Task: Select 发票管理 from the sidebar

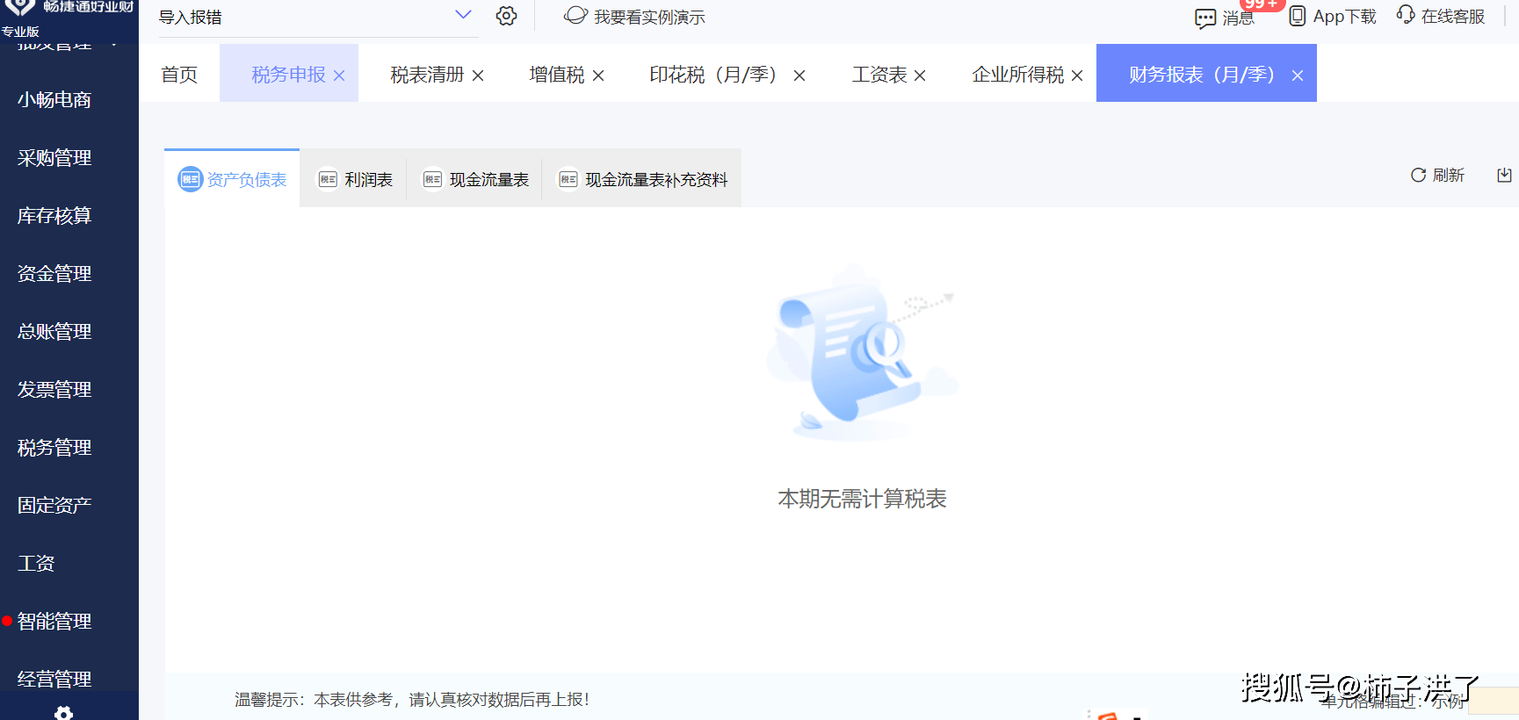Action: pyautogui.click(x=54, y=390)
